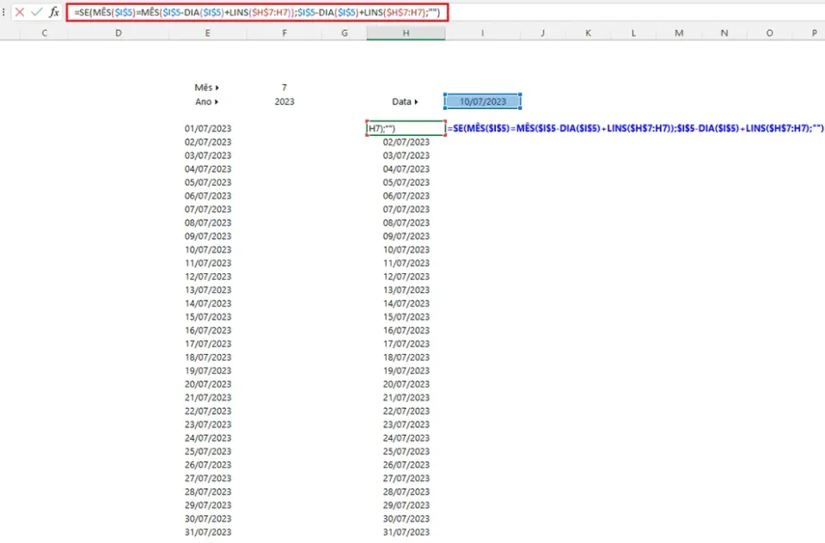The height and width of the screenshot is (543, 825).
Task: Select 05/07/2023 in column H
Action: click(x=406, y=182)
